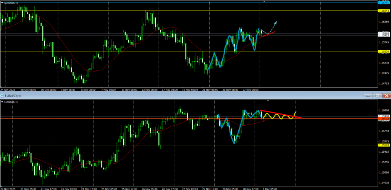Screen dimensions: 391x190
Task: Click the blue 1.16741 price label on H4
Action: click(384, 2)
